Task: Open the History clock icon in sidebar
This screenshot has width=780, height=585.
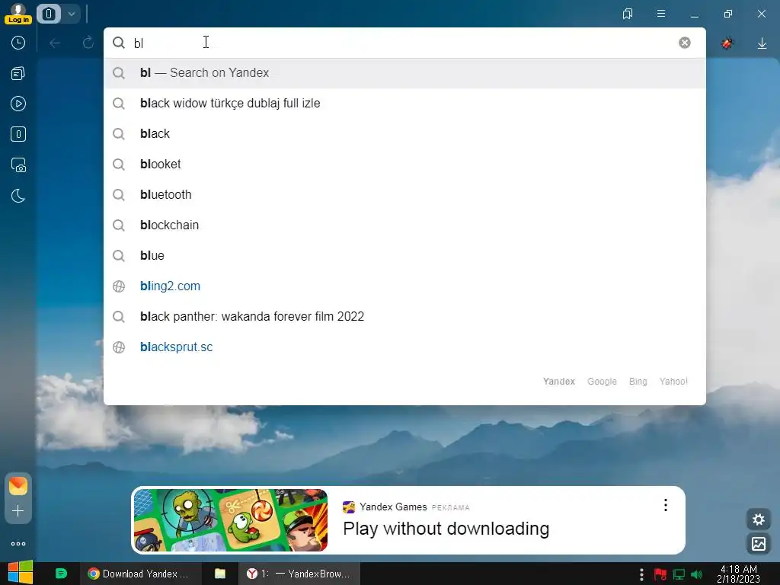Action: tap(18, 43)
